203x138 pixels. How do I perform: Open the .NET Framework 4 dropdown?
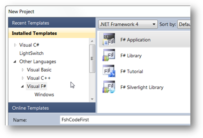pyautogui.click(x=128, y=24)
